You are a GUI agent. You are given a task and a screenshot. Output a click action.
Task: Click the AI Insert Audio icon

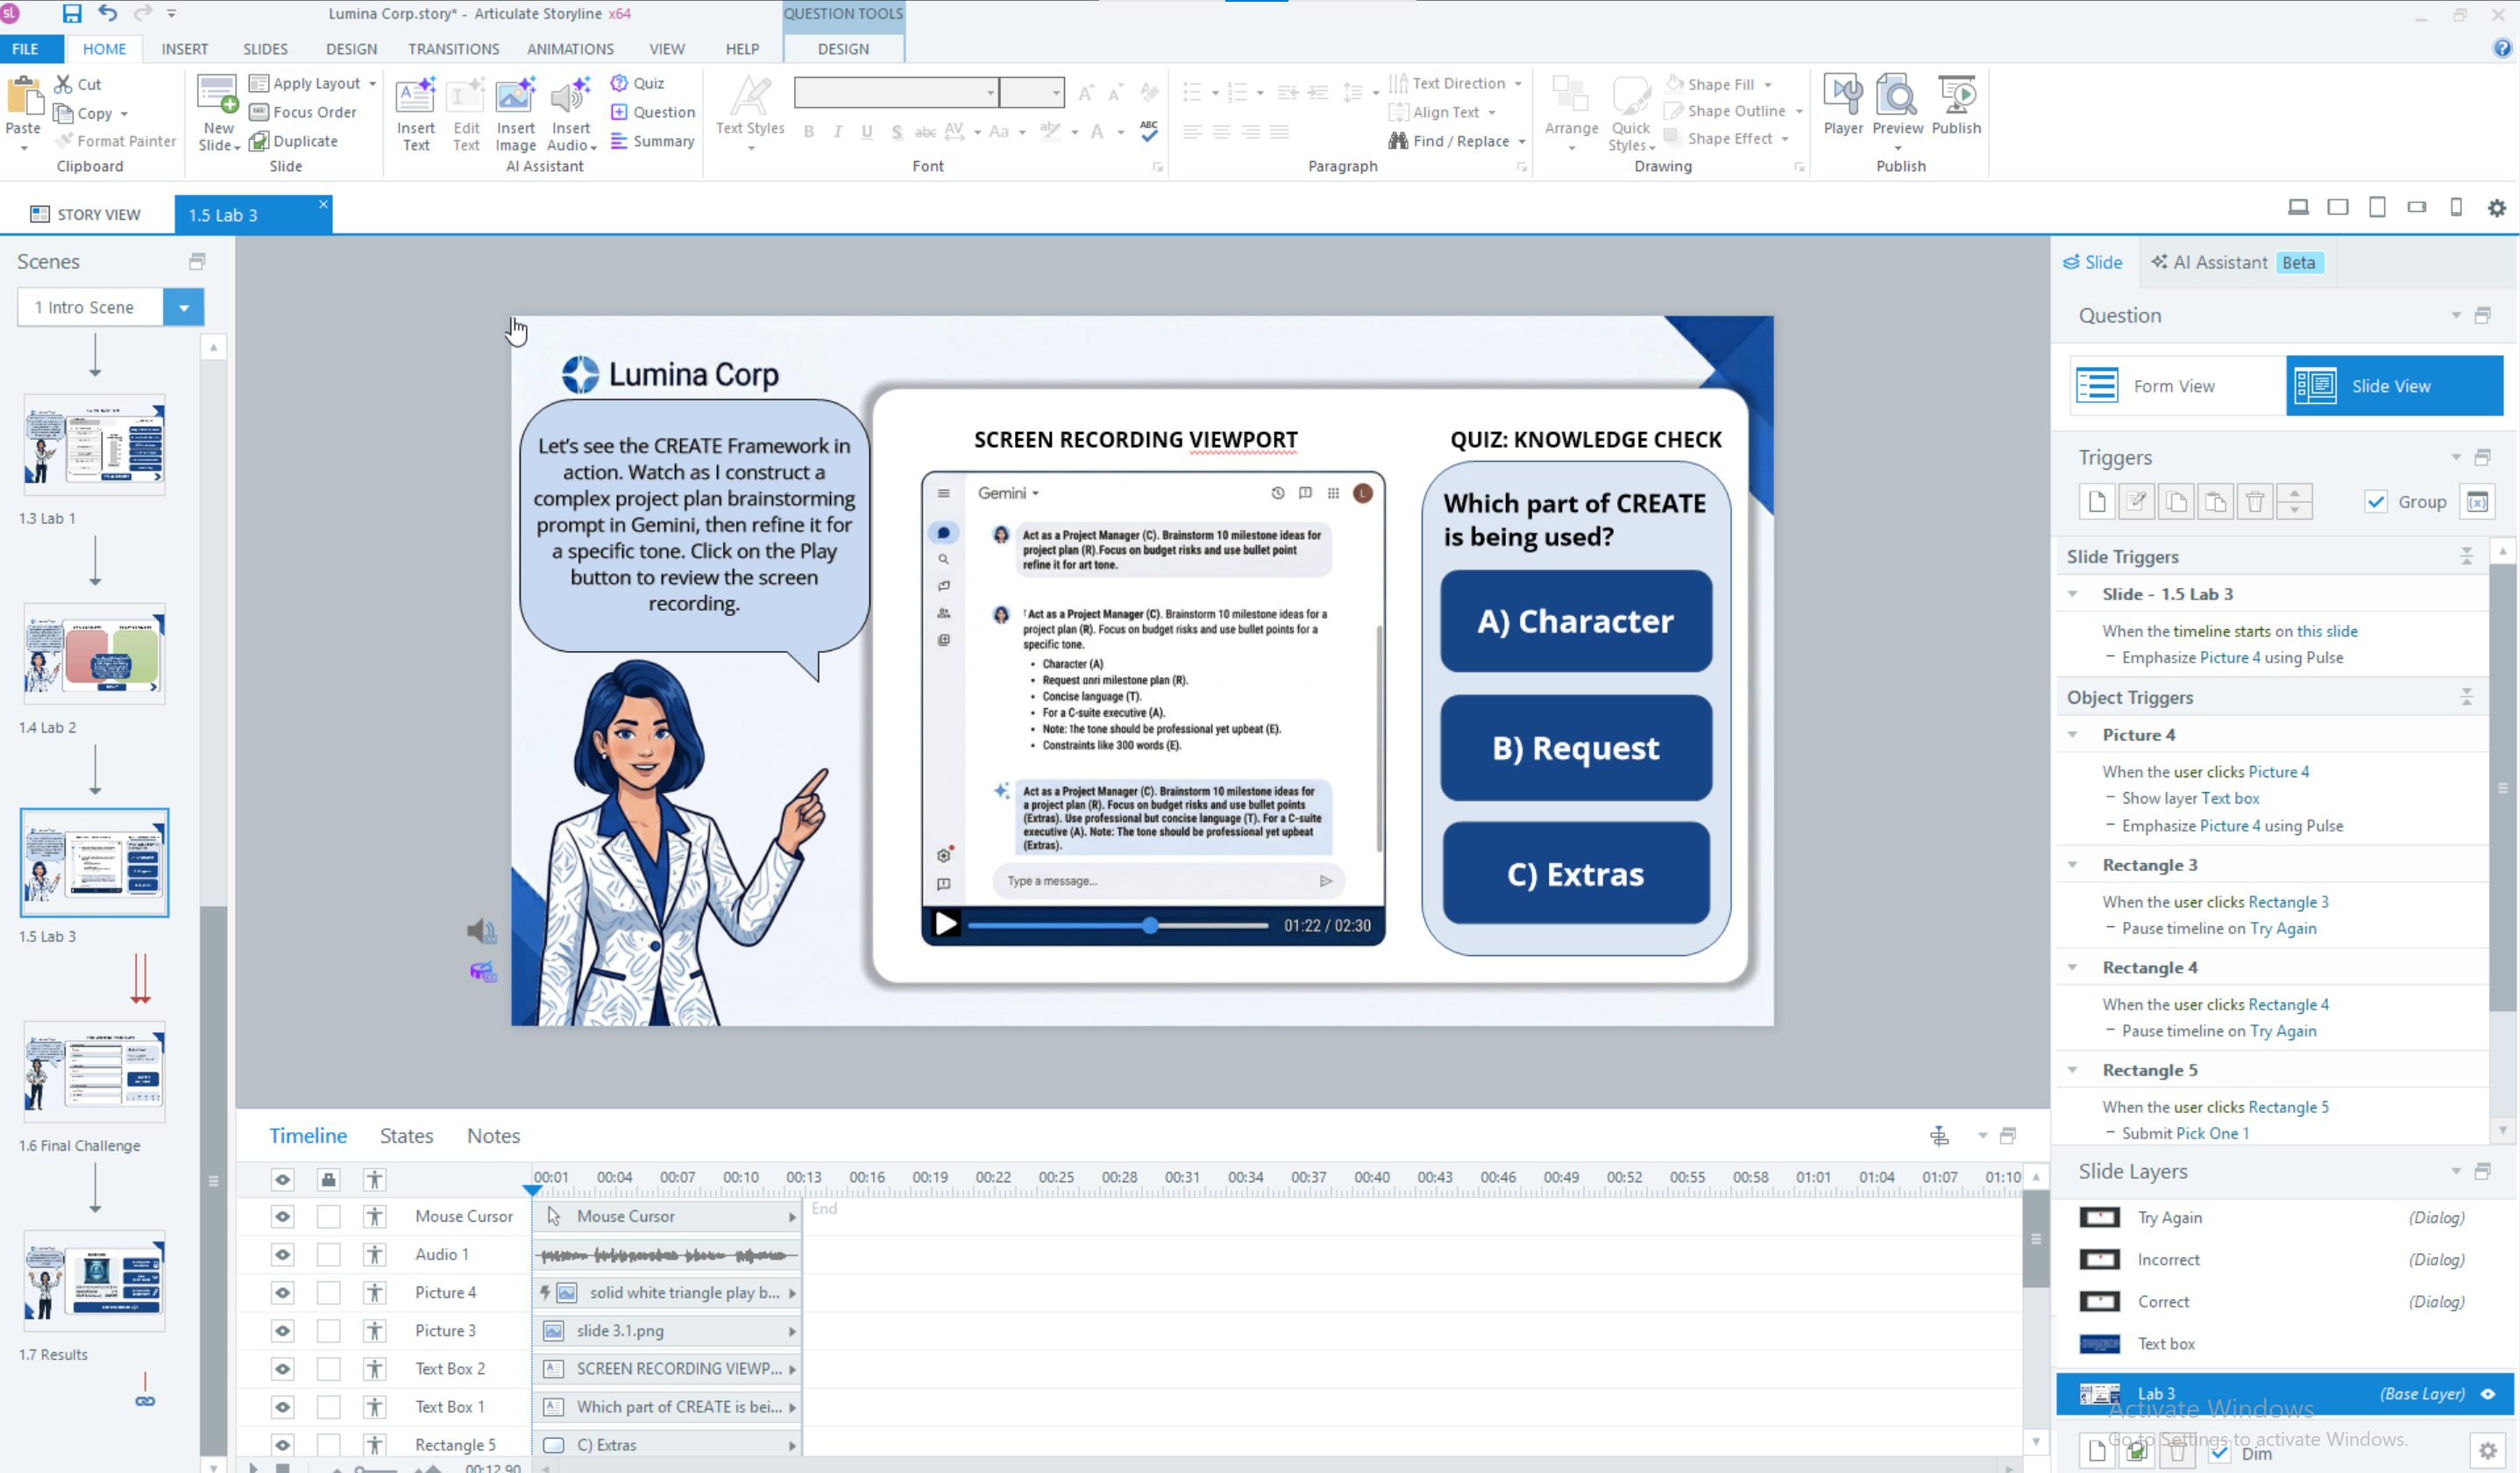click(x=570, y=96)
